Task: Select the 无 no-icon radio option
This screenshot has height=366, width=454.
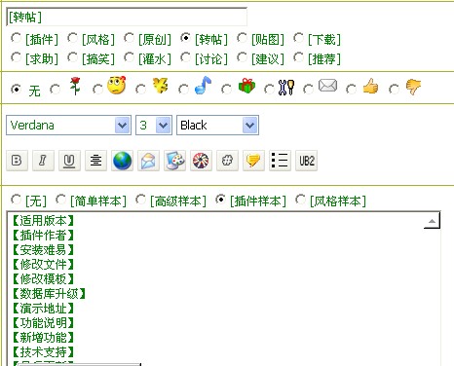Action: 16,89
